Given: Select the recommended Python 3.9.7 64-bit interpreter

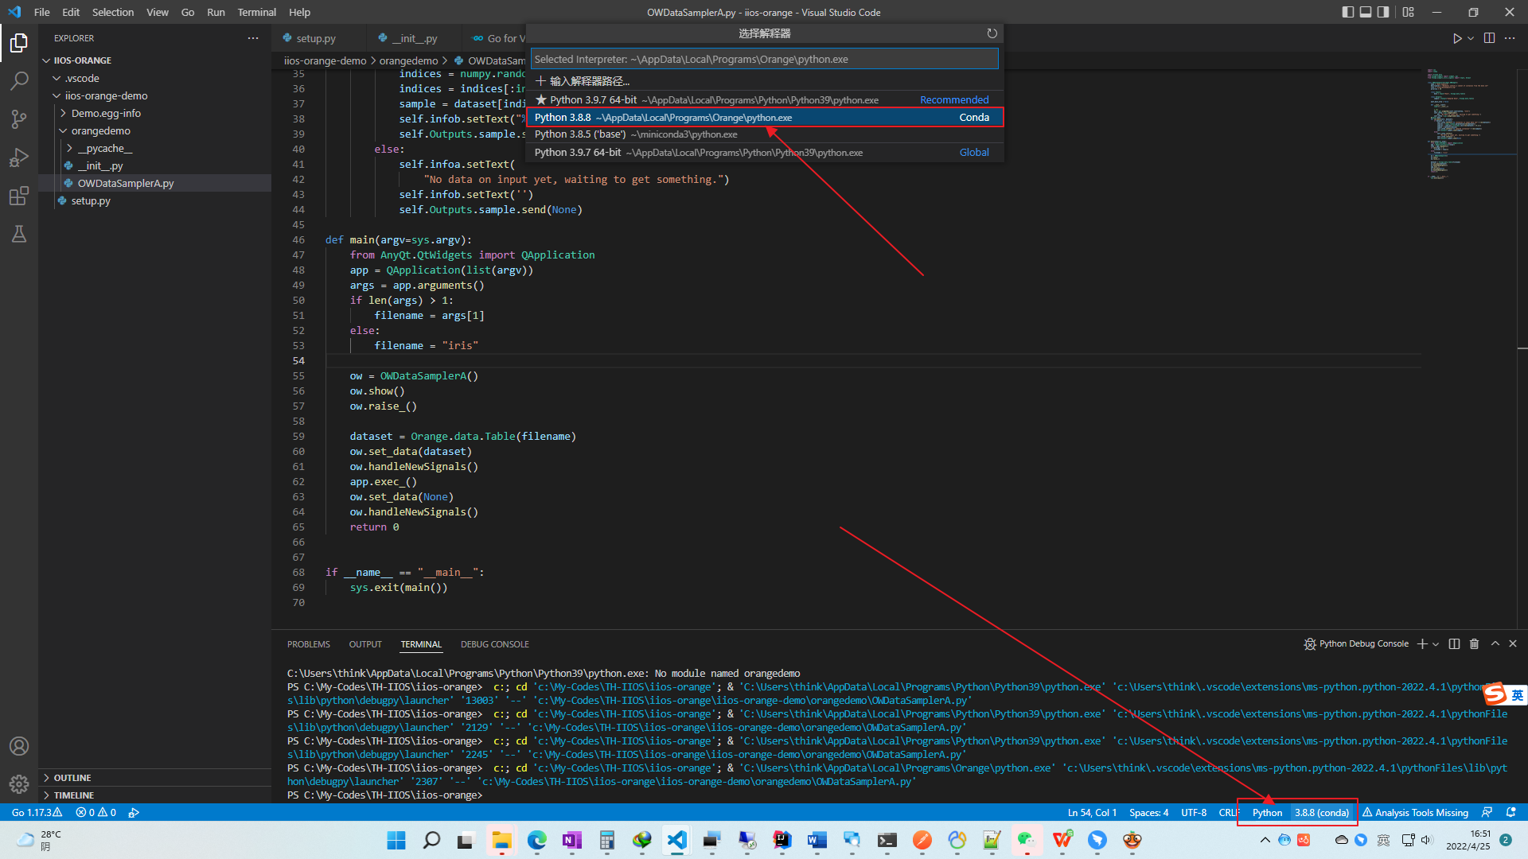Looking at the screenshot, I should pos(764,99).
